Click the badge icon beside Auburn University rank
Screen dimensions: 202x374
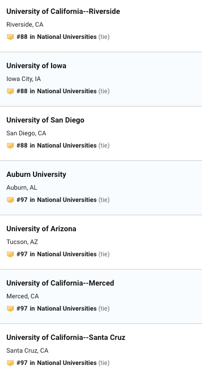[10, 200]
